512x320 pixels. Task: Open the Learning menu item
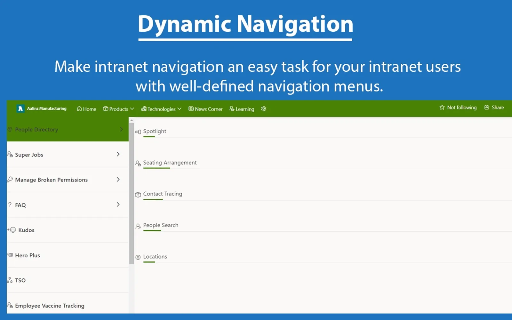(242, 109)
